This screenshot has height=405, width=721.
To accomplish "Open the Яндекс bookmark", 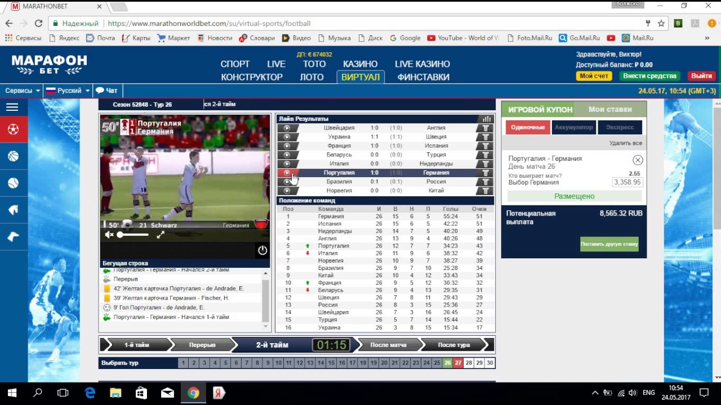I will pos(64,38).
